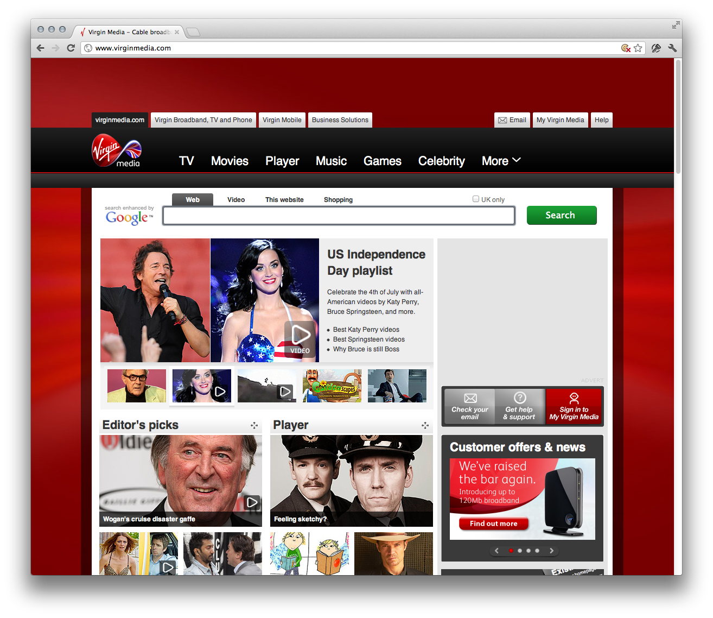
Task: Tick the UK only checkbox
Action: click(x=476, y=199)
